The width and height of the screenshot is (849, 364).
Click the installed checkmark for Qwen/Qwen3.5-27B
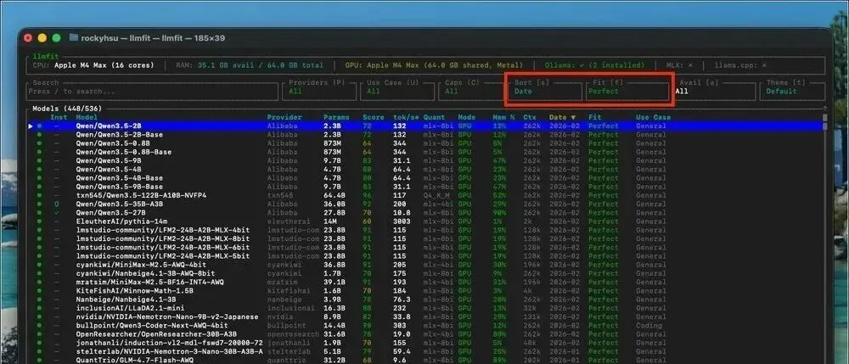click(x=57, y=213)
